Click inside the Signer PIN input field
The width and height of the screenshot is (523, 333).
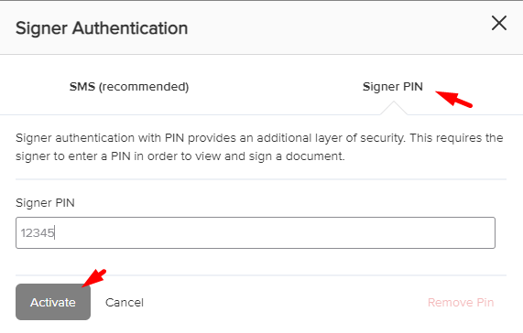(x=256, y=232)
